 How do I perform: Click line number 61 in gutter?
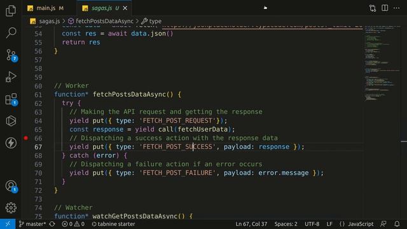[x=38, y=95]
